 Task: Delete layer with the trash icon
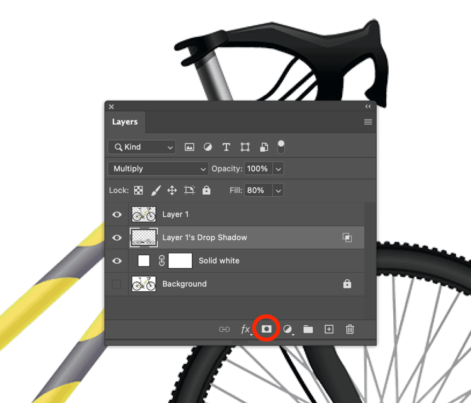coord(350,329)
